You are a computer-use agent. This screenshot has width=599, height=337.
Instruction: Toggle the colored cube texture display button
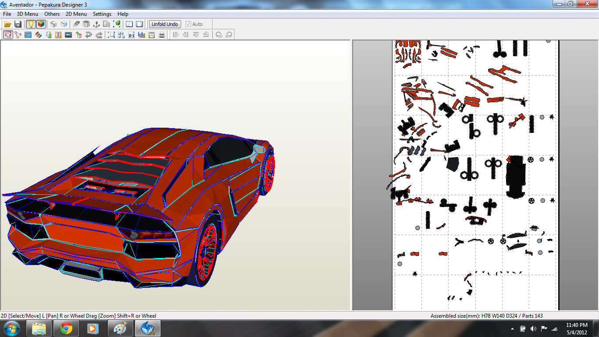[x=41, y=24]
